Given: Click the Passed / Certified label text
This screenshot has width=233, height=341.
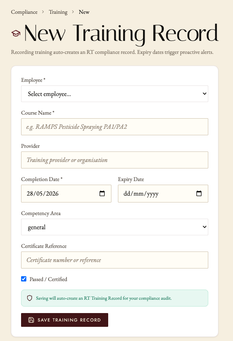Looking at the screenshot, I should (48, 279).
